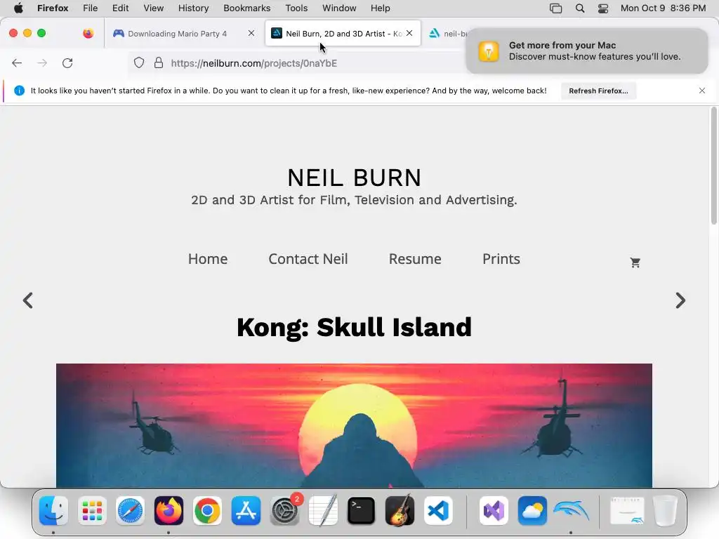This screenshot has width=719, height=539.
Task: Open the pinned Firefox tab
Action: point(88,33)
